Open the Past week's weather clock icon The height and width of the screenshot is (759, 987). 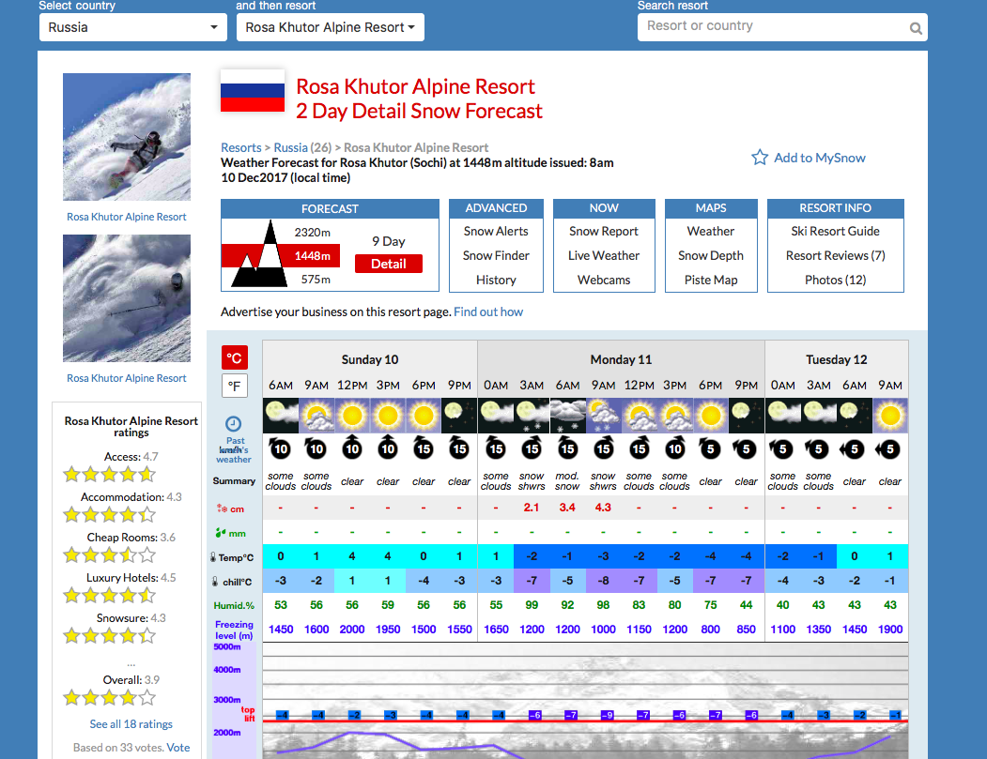(x=234, y=423)
